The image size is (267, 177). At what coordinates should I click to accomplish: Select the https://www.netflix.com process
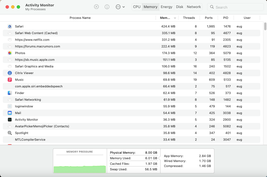pyautogui.click(x=32, y=40)
